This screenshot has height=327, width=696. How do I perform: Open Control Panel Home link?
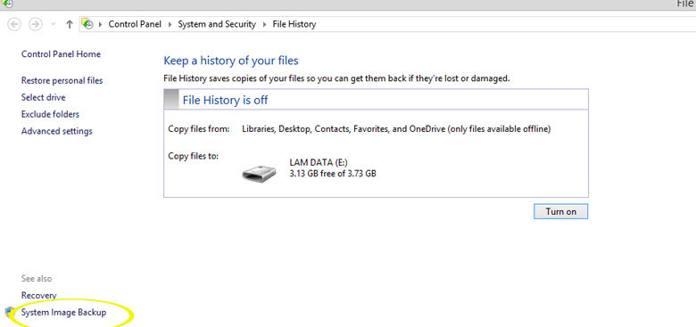tap(61, 54)
